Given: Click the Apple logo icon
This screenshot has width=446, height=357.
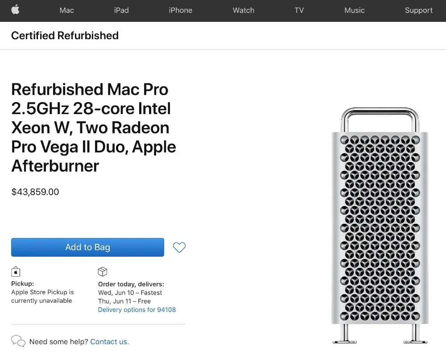Looking at the screenshot, I should tap(16, 10).
